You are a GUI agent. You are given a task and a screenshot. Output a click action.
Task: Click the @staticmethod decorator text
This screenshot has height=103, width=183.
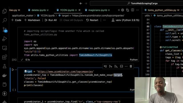(x=169, y=47)
